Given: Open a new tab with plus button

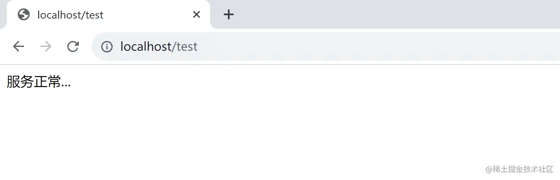Looking at the screenshot, I should tap(229, 15).
